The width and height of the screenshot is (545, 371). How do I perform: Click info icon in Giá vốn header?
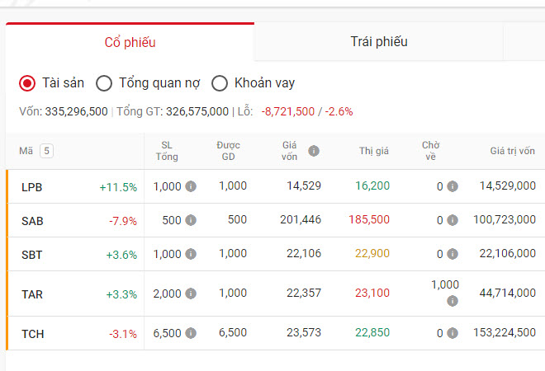pyautogui.click(x=314, y=151)
